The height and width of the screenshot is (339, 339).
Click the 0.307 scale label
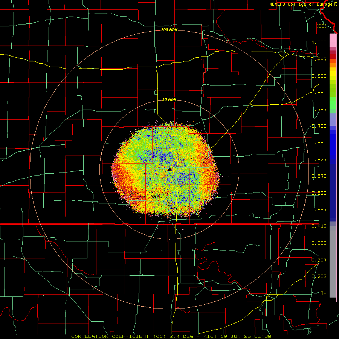click(x=319, y=260)
